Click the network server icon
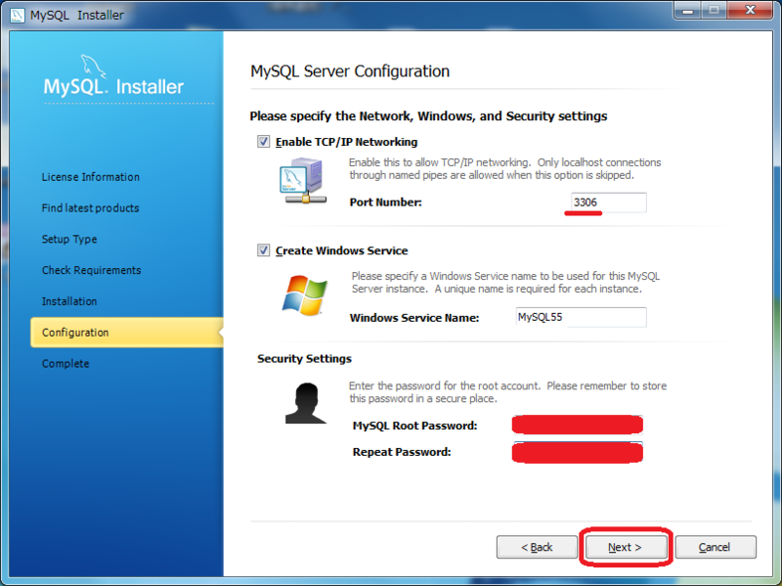The image size is (782, 586). coord(304,181)
